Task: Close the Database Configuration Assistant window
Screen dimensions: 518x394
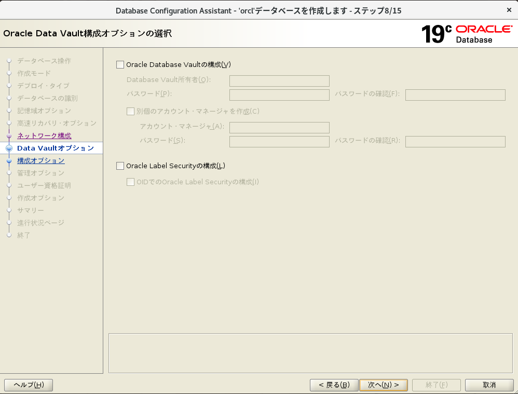Action: tap(508, 10)
